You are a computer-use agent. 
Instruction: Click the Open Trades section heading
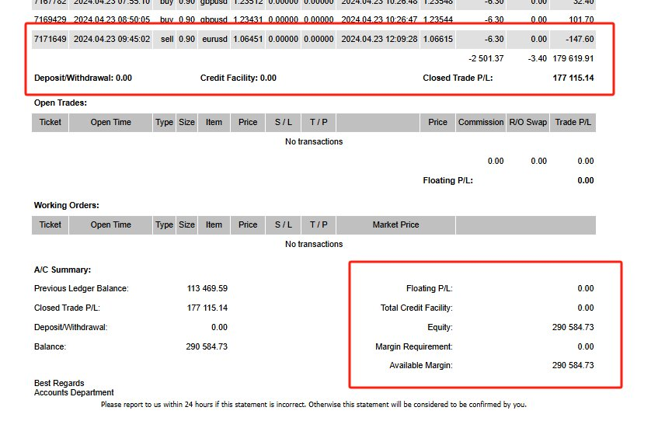(x=61, y=103)
